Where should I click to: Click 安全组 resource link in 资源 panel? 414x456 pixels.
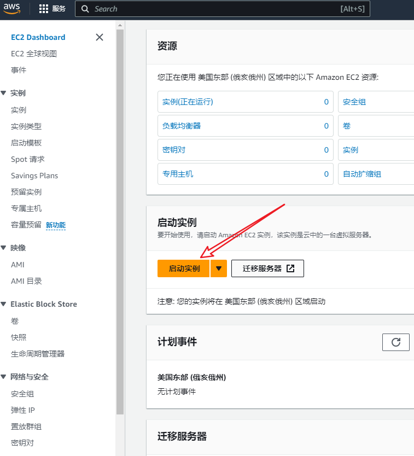(354, 102)
